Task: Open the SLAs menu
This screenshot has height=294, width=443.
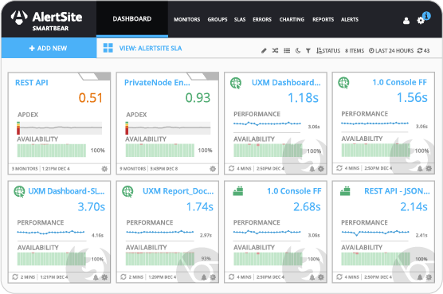Action: 240,19
